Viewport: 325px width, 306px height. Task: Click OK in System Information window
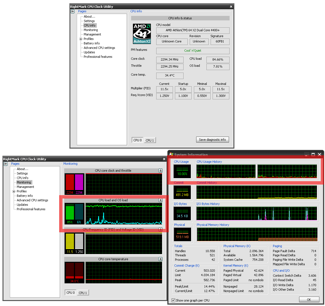(309, 299)
